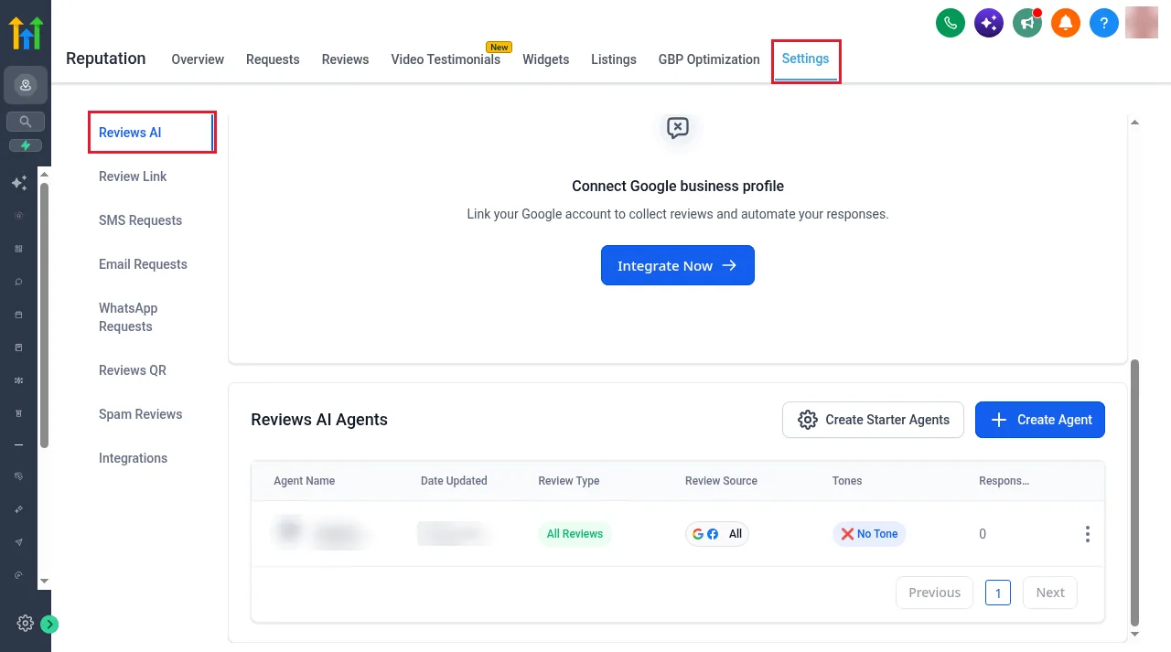
Task: Select the Settings tab
Action: pyautogui.click(x=805, y=59)
